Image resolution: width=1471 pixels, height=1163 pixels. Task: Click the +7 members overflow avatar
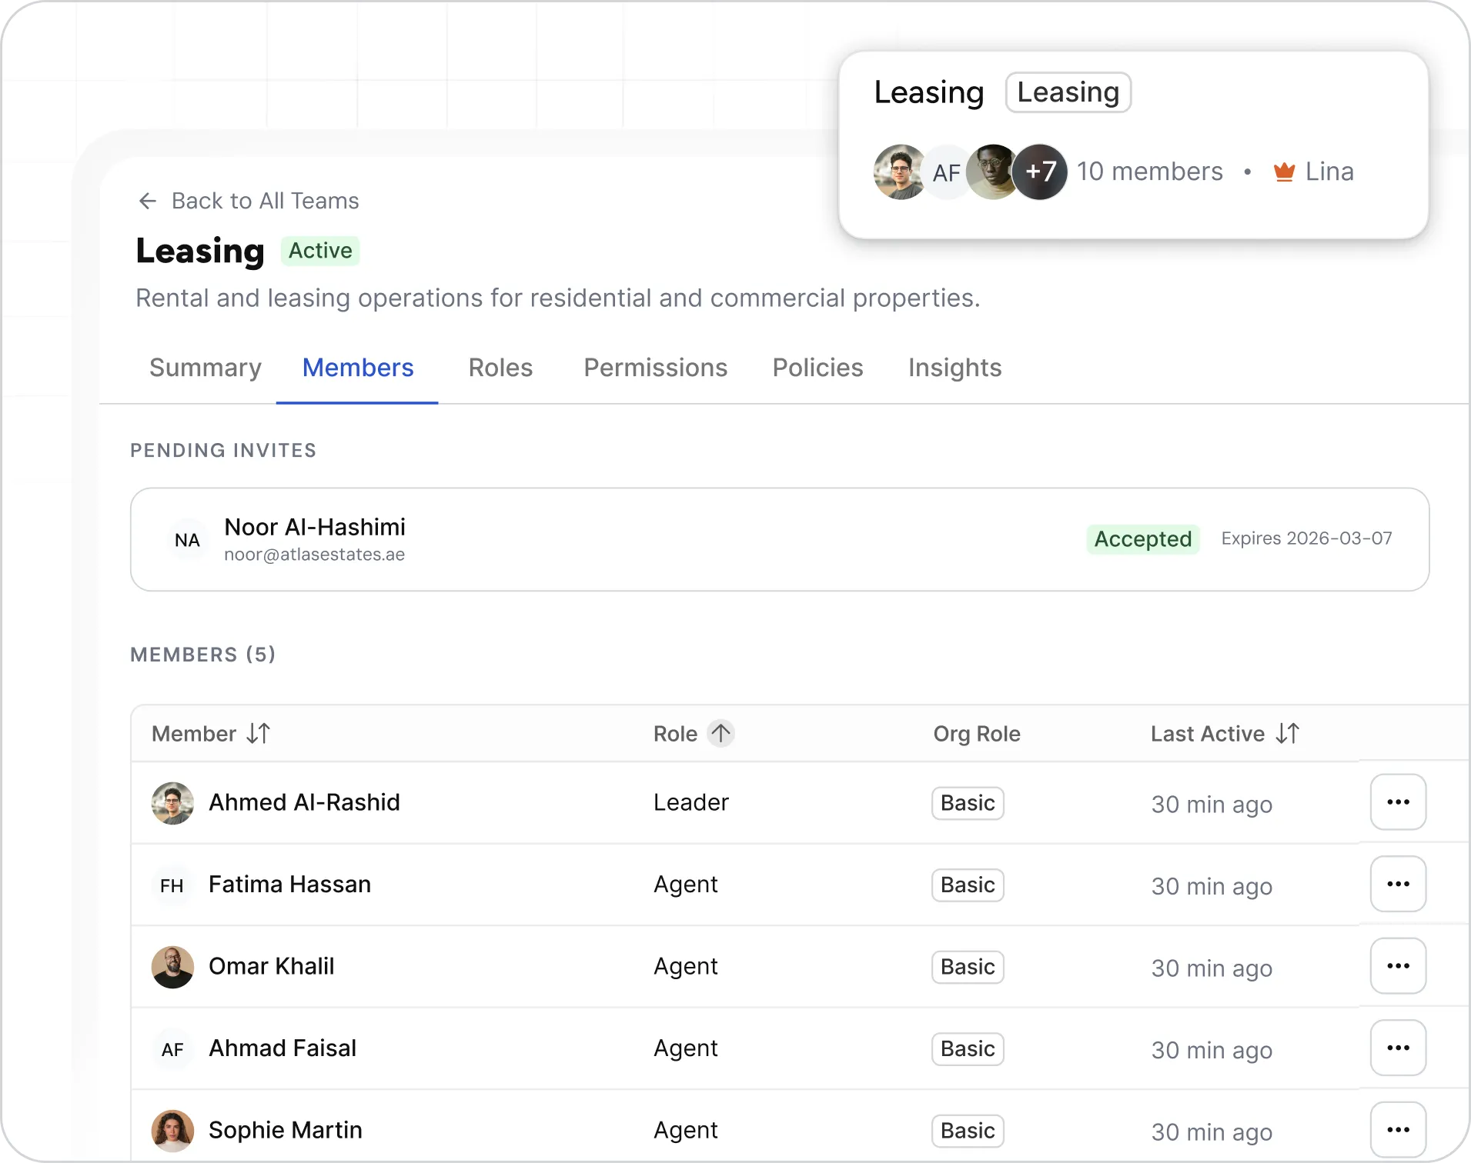1040,172
